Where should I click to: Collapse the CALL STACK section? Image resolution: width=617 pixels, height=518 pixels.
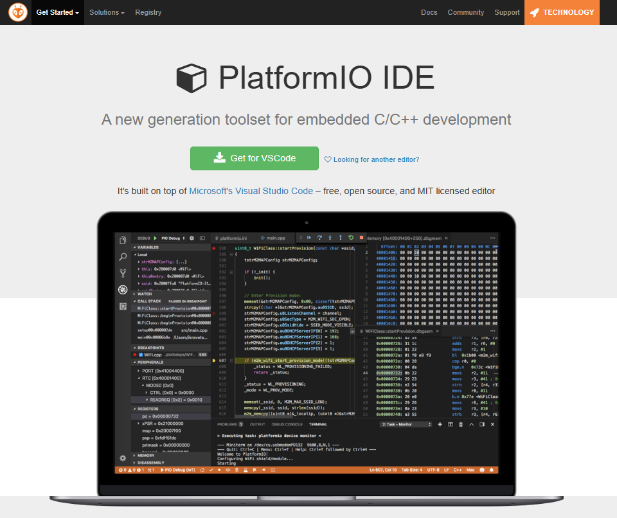(171, 301)
